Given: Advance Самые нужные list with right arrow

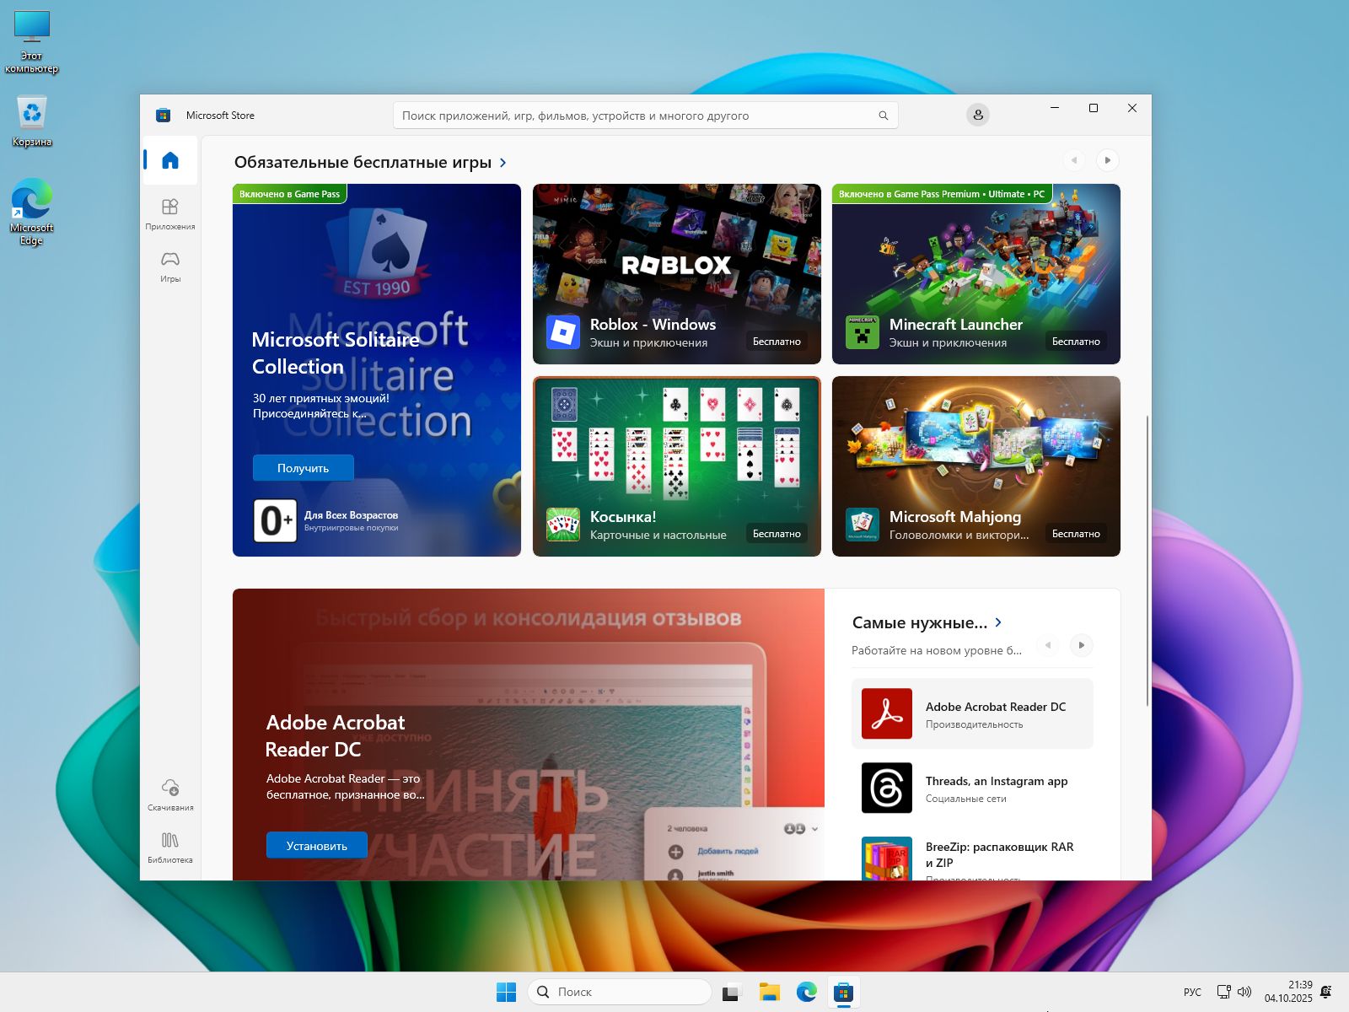Looking at the screenshot, I should click(x=1081, y=645).
